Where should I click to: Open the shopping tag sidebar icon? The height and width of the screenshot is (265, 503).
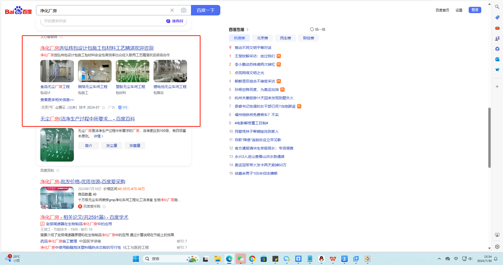pyautogui.click(x=497, y=18)
